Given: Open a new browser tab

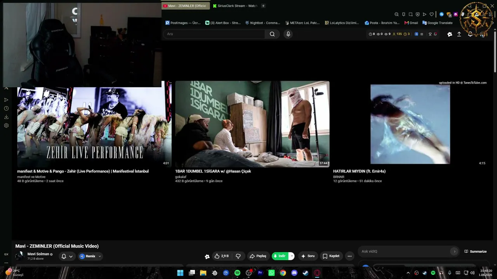Looking at the screenshot, I should pyautogui.click(x=263, y=6).
